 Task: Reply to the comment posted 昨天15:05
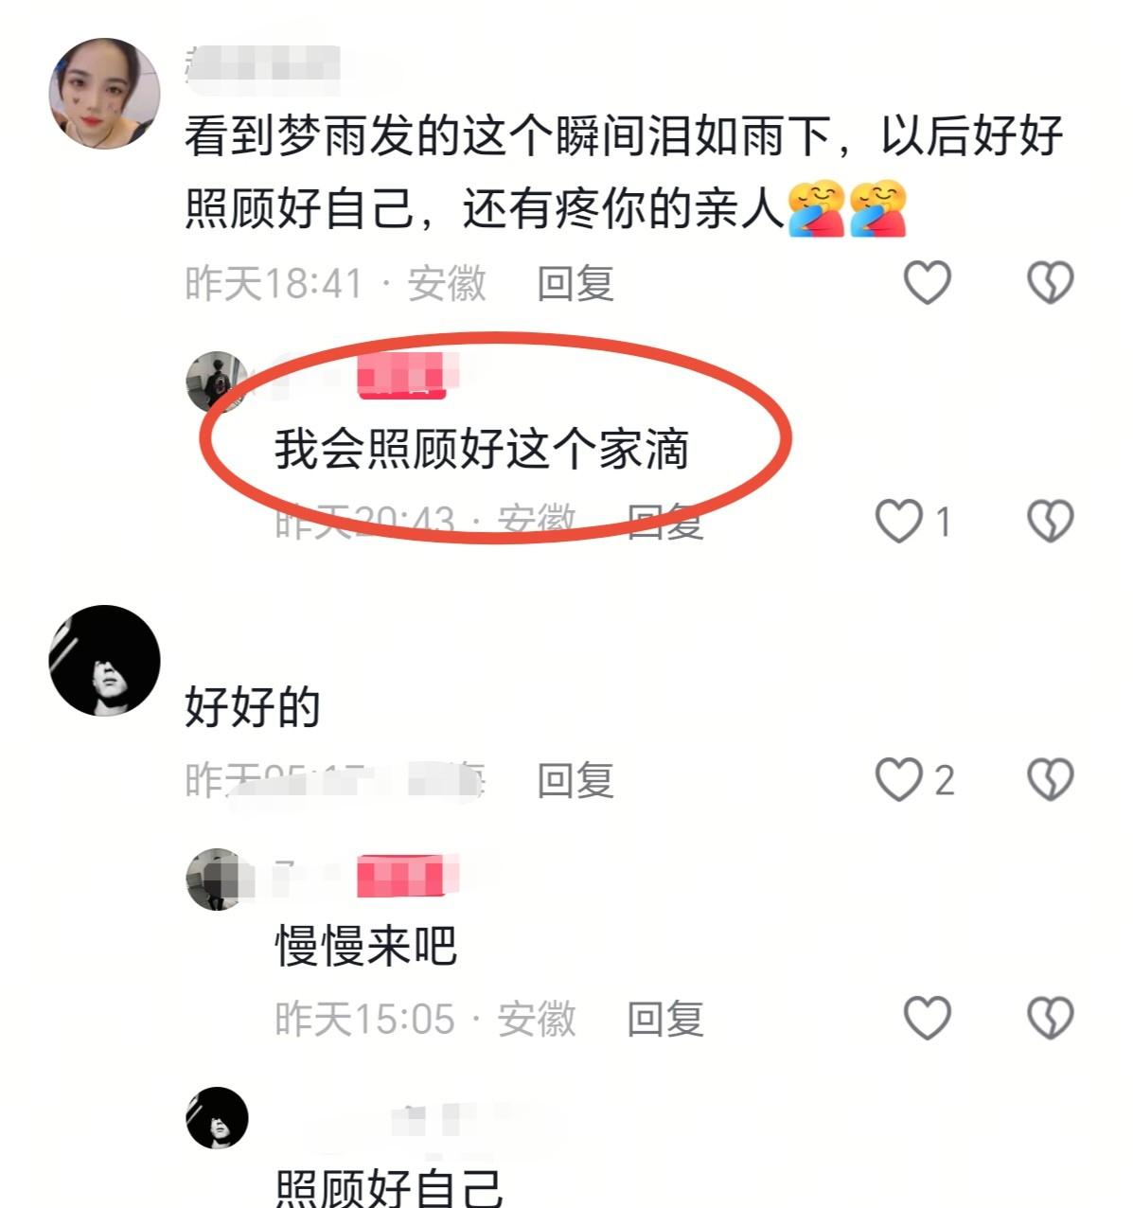click(665, 1020)
